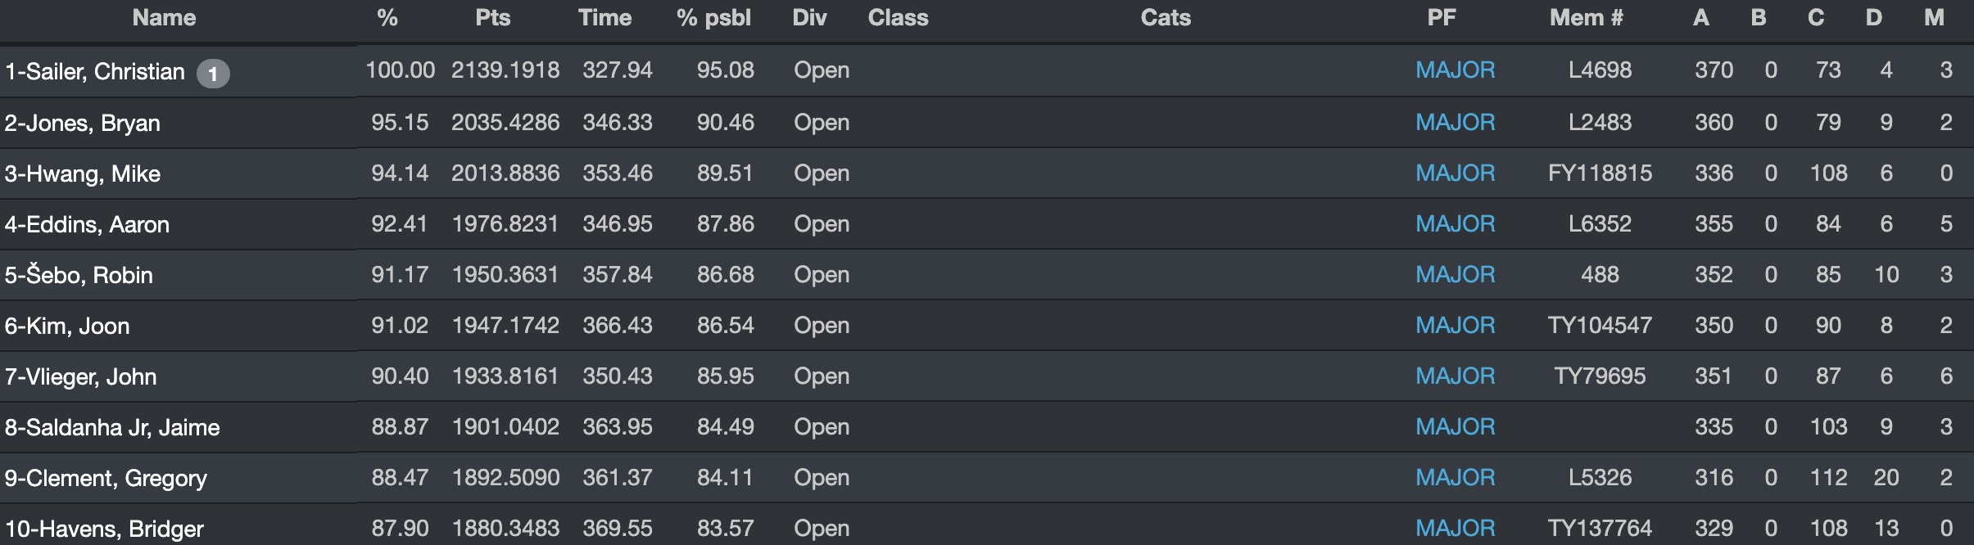Screen dimensions: 1974x545
Task: Open MAJOR link for Jones, Bryan
Action: coord(1456,123)
